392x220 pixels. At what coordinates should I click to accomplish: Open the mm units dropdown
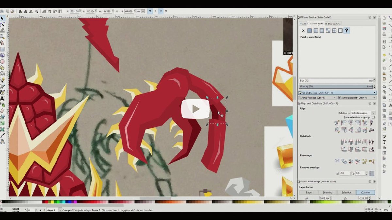point(140,11)
